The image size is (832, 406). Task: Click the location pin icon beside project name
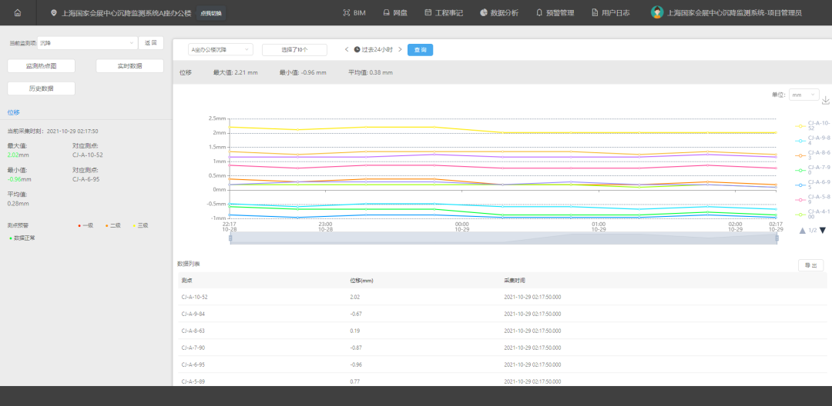[x=54, y=13]
